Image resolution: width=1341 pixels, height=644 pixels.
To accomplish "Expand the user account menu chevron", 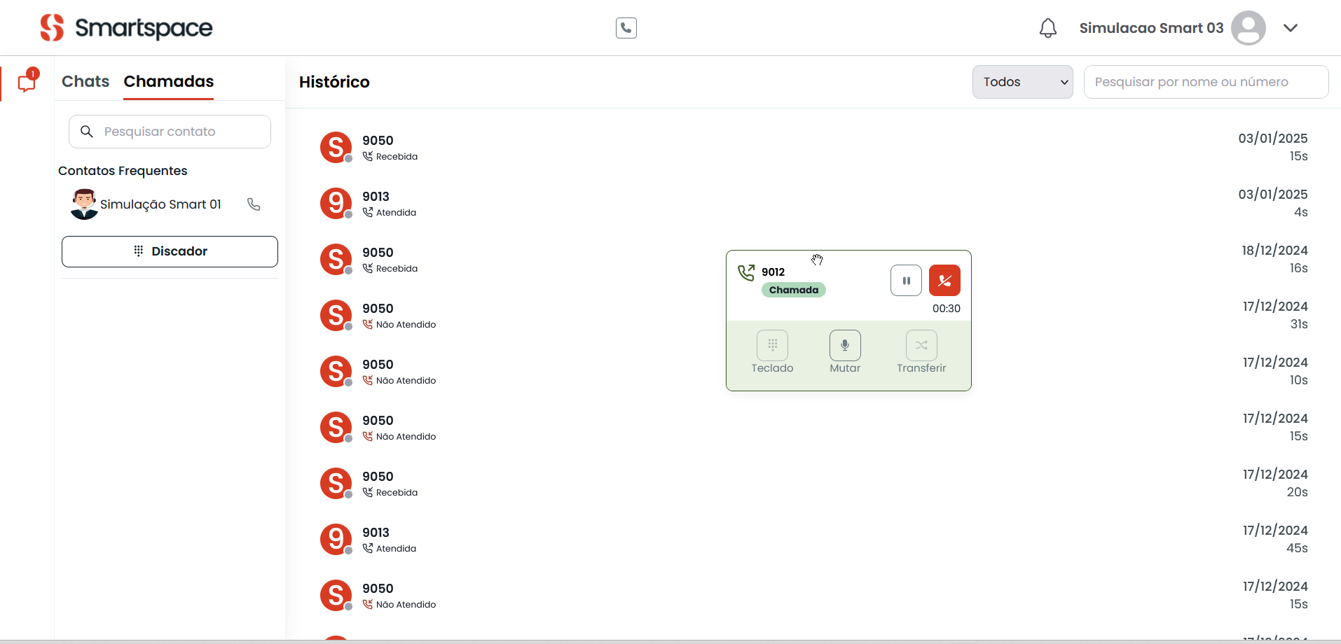I will tap(1290, 28).
